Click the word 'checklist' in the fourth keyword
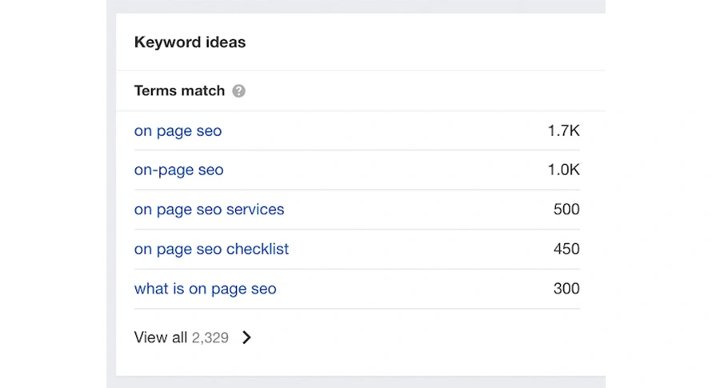Screen dimensions: 712x388 258,249
